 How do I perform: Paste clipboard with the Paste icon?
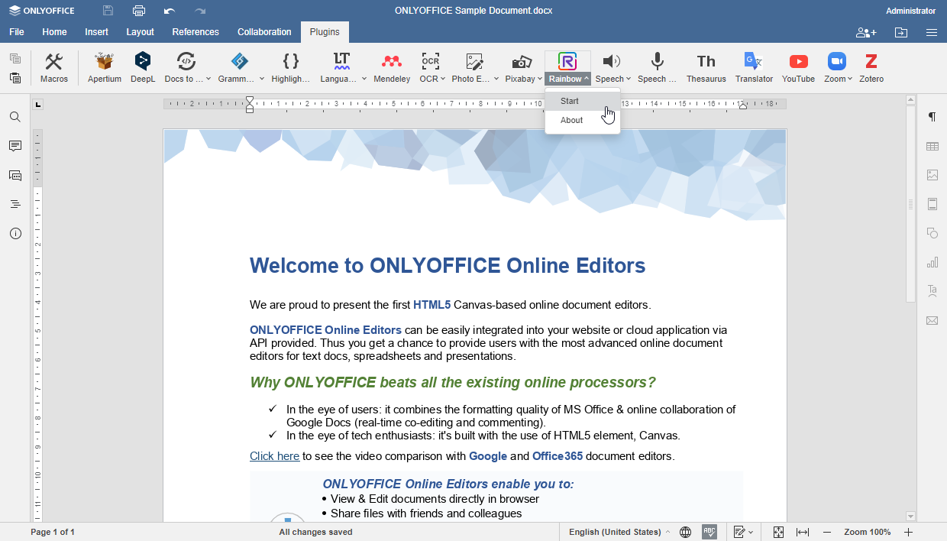tap(15, 78)
